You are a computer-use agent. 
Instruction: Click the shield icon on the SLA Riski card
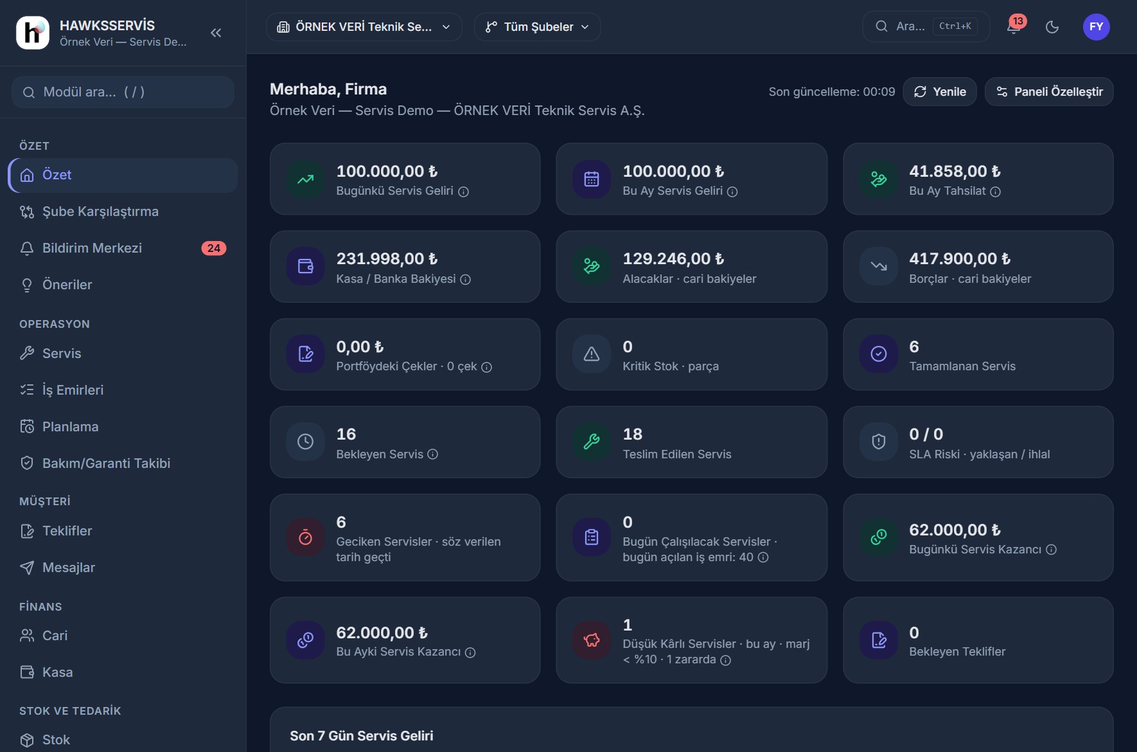pos(879,442)
